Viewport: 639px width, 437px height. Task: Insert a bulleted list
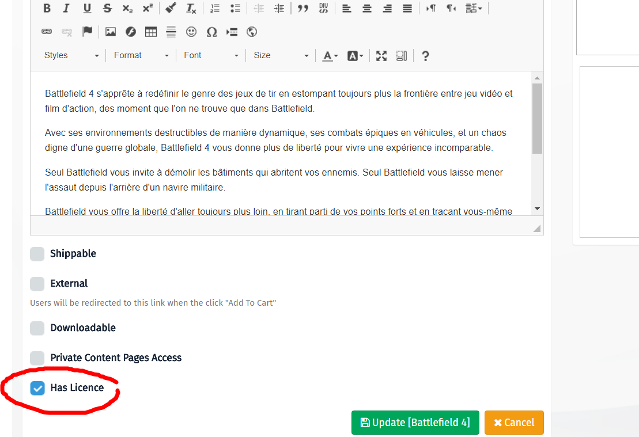coord(235,8)
